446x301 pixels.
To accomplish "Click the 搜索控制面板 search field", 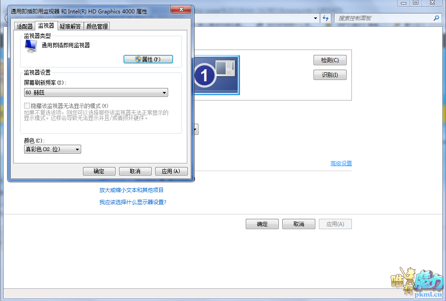I will point(384,18).
